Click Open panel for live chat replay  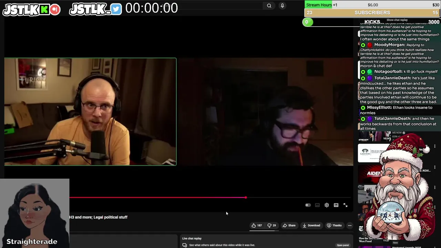(x=343, y=245)
